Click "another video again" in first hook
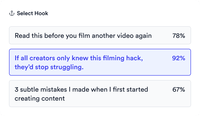Image resolution: width=200 pixels, height=116 pixels. [122, 36]
